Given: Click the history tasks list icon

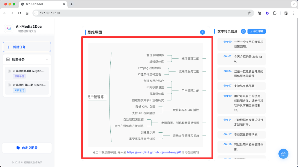Looking at the screenshot, I should [8, 59].
